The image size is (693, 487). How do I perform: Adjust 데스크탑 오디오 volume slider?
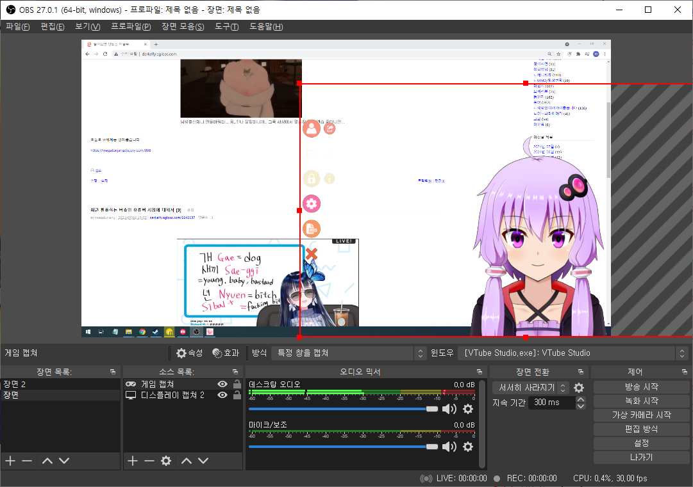tap(344, 409)
